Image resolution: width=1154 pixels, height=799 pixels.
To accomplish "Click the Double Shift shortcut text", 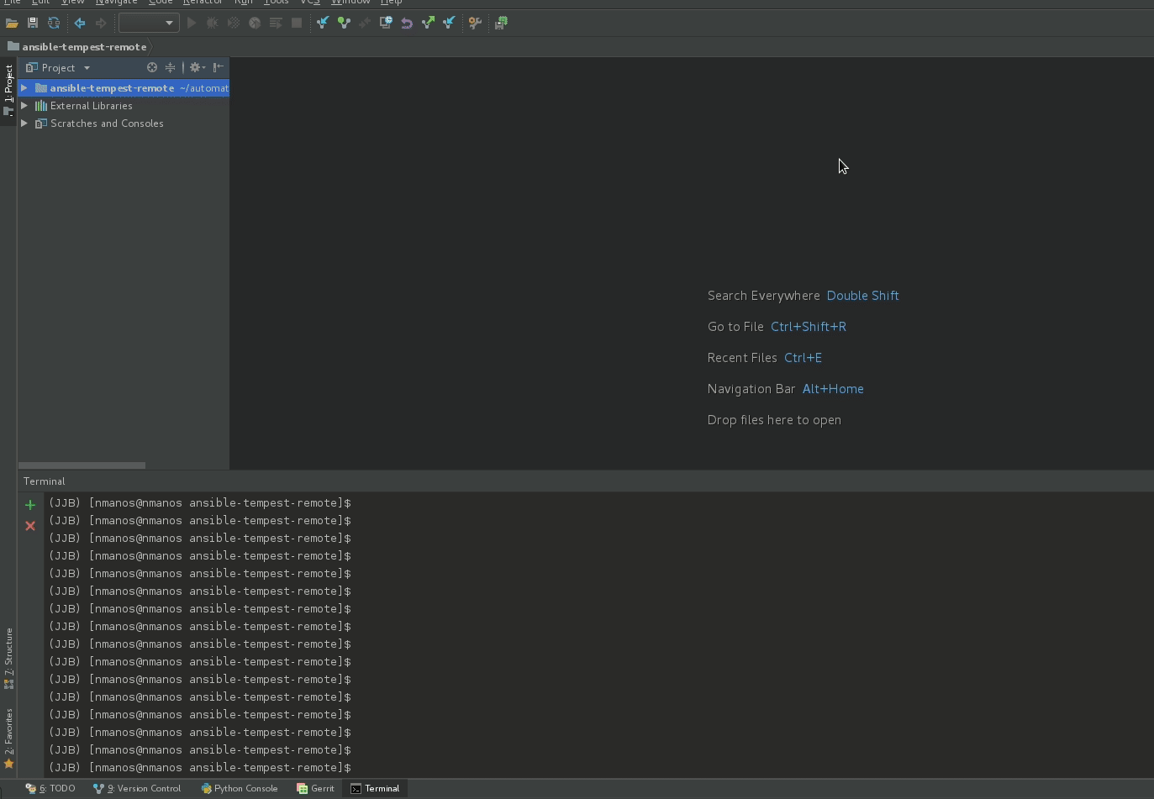I will click(862, 296).
